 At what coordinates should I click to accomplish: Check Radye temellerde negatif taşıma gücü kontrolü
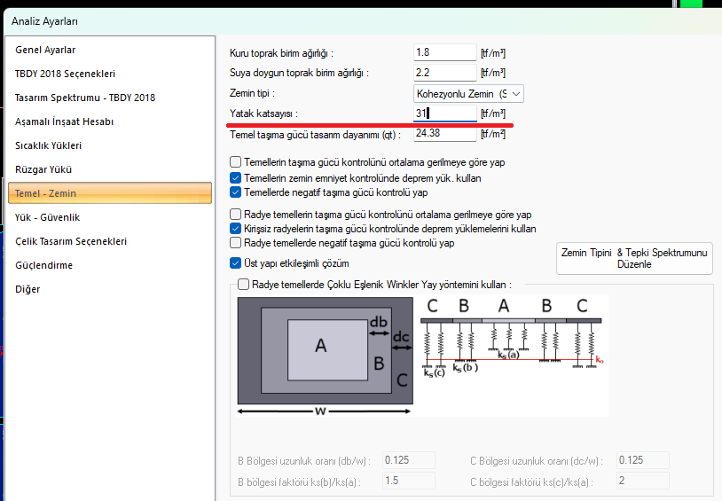235,243
